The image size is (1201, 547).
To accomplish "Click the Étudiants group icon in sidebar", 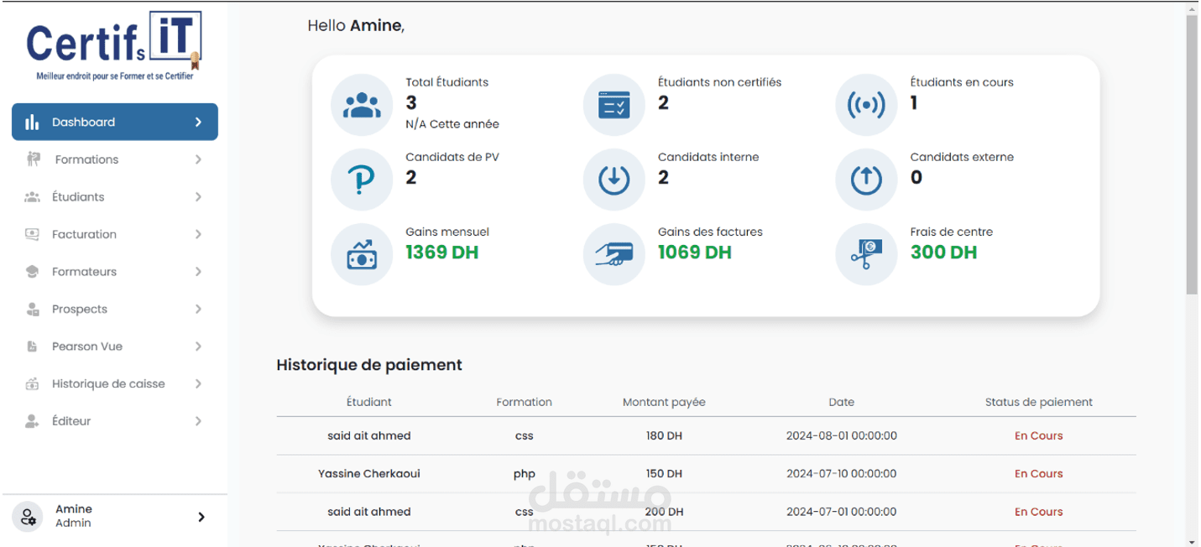I will coord(32,197).
